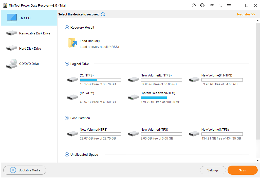Click "Load recovery result (*.RSS)" text

(99, 47)
